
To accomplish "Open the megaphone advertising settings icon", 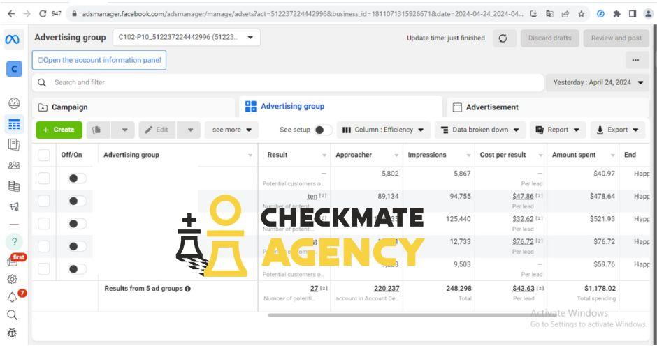I will 14,206.
